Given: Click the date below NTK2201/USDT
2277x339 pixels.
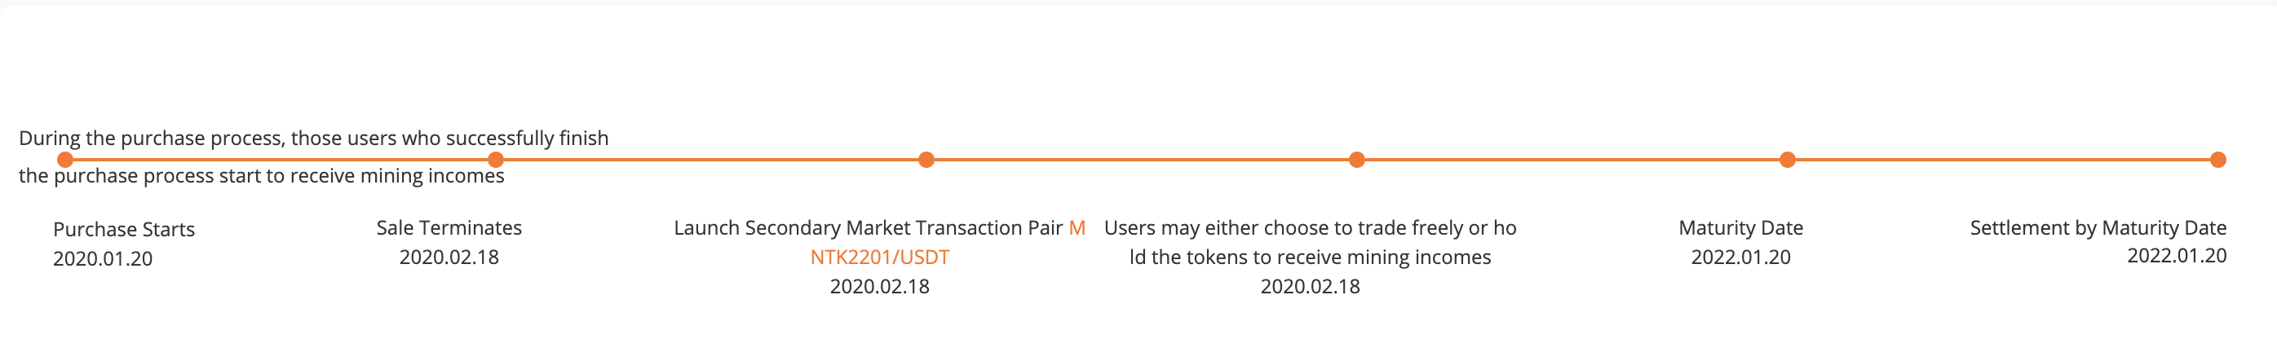Looking at the screenshot, I should pyautogui.click(x=879, y=286).
